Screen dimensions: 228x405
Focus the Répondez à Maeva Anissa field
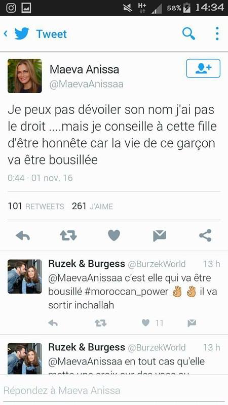[114, 390]
